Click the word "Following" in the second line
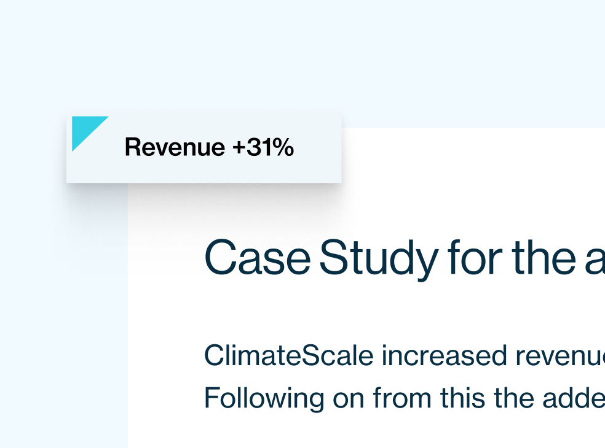605x448 pixels. pyautogui.click(x=264, y=398)
